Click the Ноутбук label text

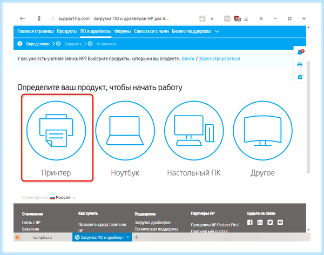pos(125,173)
